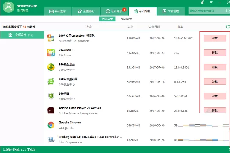
Task: Open the 账号登录 account login link
Action: 23,11
